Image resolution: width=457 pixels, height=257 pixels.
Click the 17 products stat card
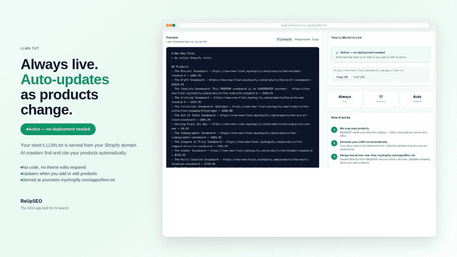(x=381, y=99)
